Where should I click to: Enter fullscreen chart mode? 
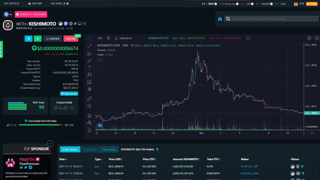point(248,38)
